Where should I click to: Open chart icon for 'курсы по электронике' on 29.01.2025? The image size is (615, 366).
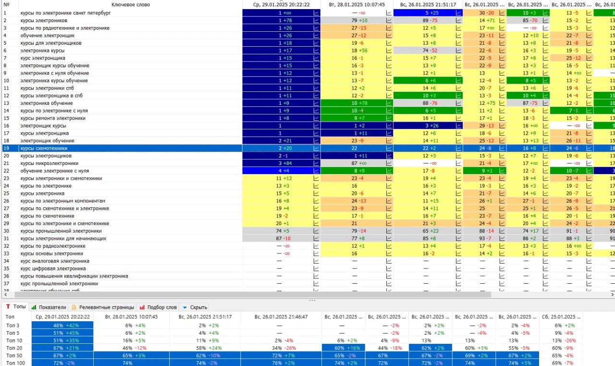pos(316,186)
